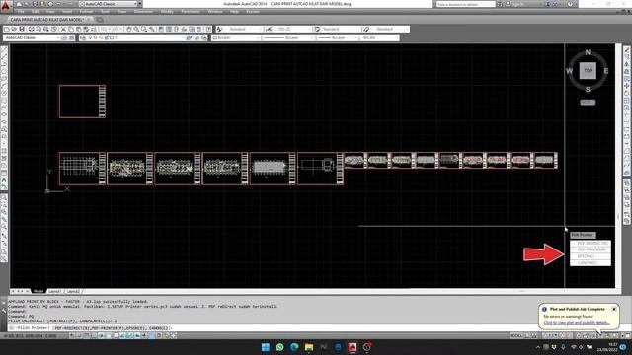
Task: Open the Workspaces toolbar AutoCAD Classic dropdown
Action: 32,37
